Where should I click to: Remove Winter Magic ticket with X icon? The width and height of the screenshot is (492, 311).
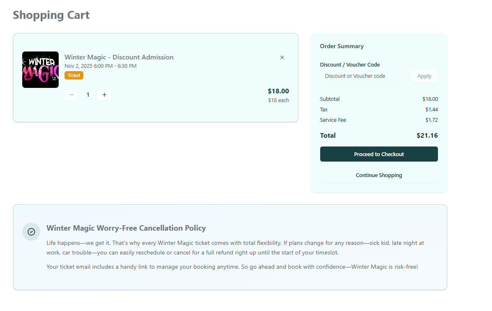(x=282, y=57)
